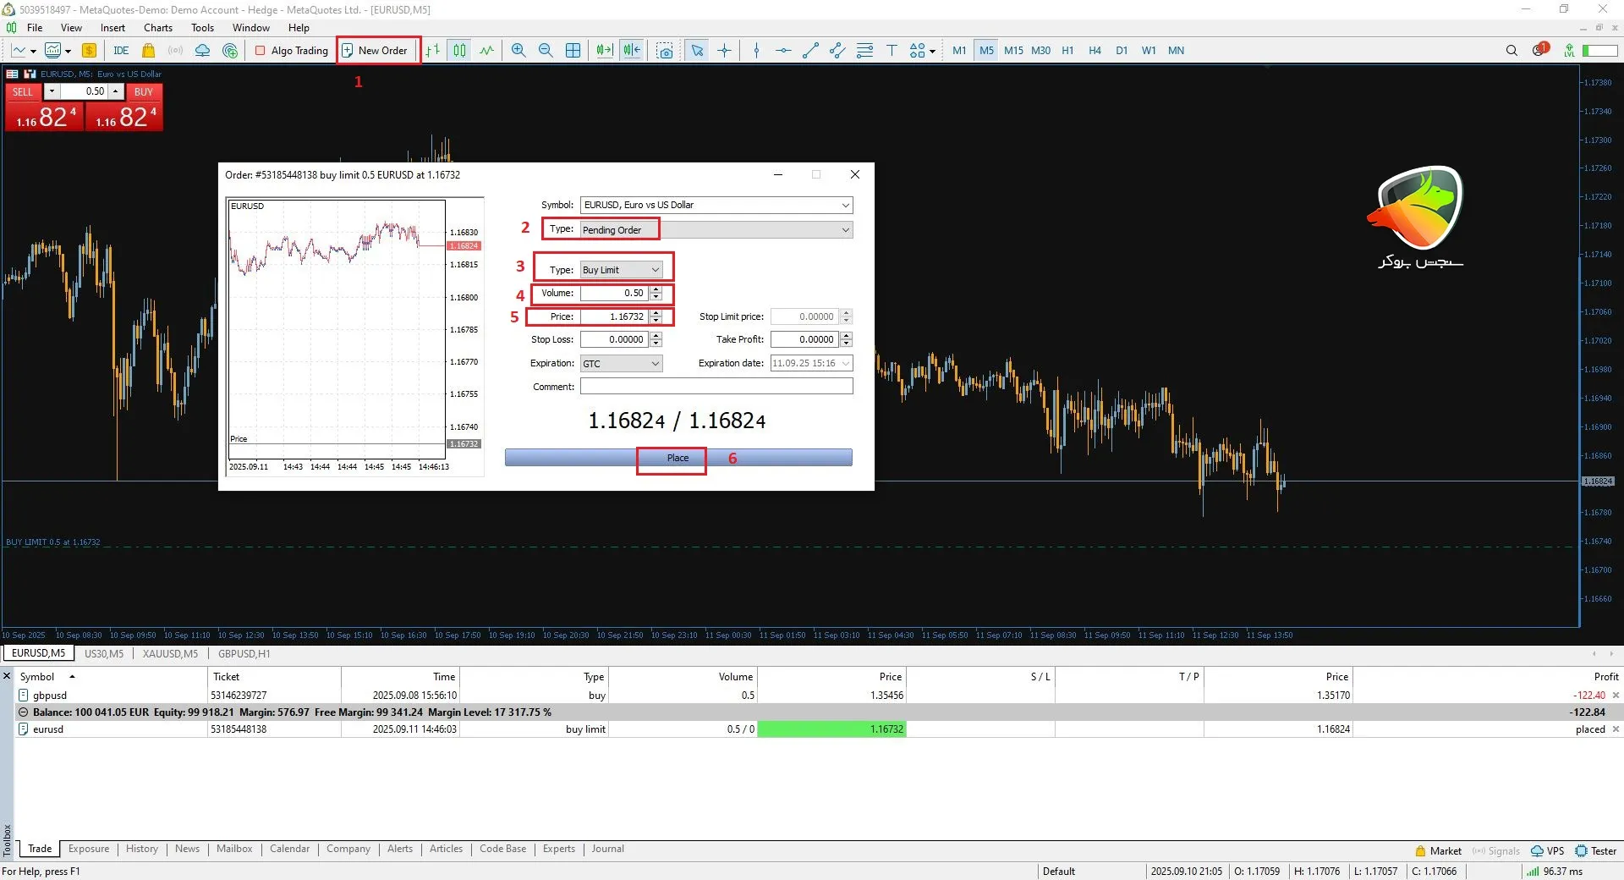The width and height of the screenshot is (1624, 880).
Task: Click the text label tool
Action: (x=892, y=51)
